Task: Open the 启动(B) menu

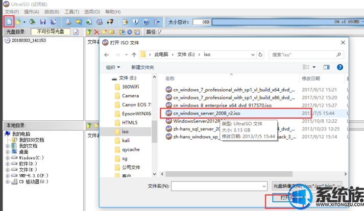Action: click(52, 12)
